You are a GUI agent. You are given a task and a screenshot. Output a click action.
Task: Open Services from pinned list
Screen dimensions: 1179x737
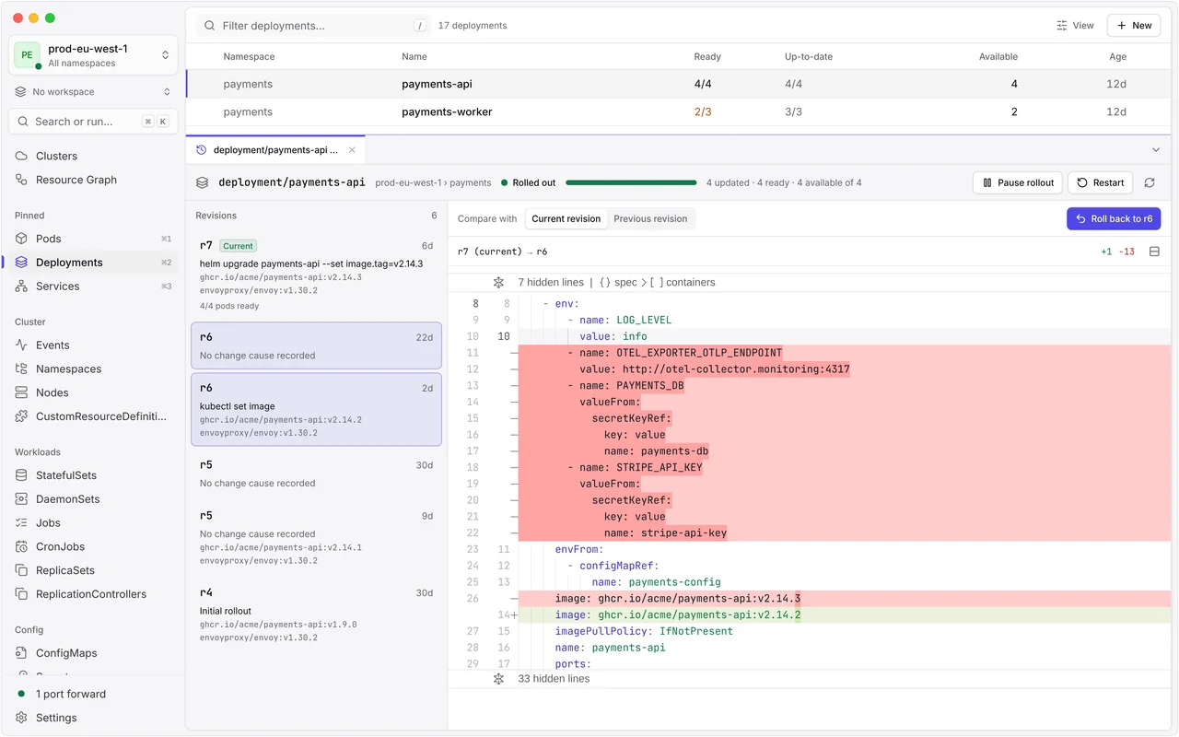pyautogui.click(x=92, y=287)
